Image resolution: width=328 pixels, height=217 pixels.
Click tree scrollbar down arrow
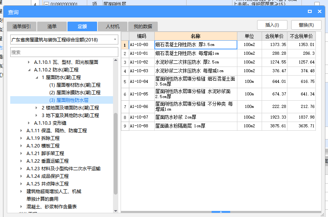click(116, 211)
